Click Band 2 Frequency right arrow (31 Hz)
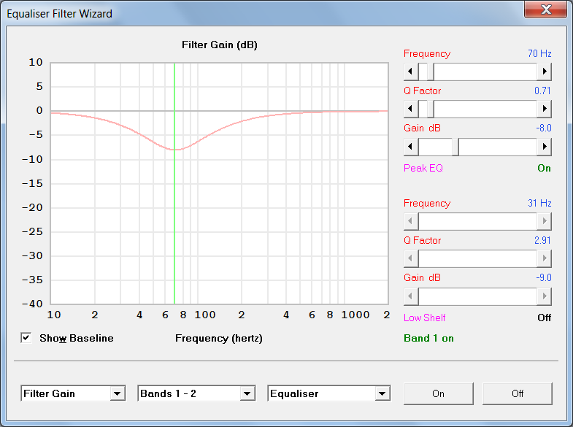 click(x=544, y=221)
